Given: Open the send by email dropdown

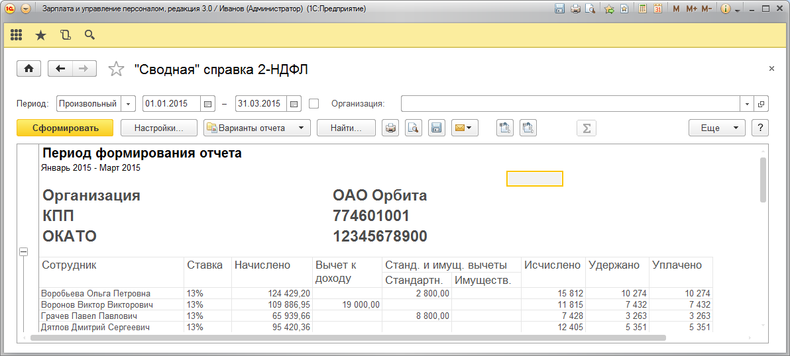Looking at the screenshot, I should point(465,128).
